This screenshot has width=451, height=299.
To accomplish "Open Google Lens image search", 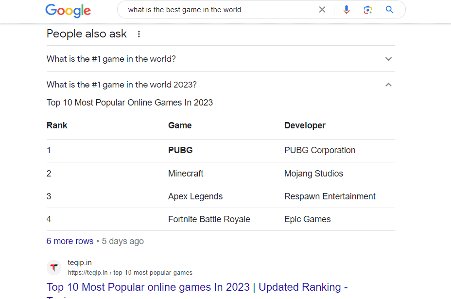I will (368, 9).
